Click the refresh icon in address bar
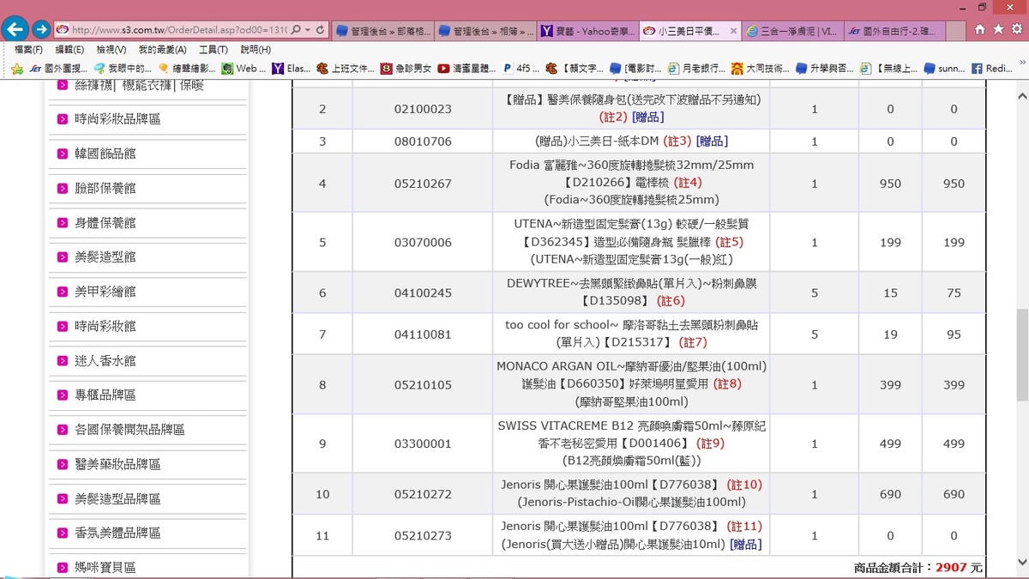Image resolution: width=1029 pixels, height=579 pixels. [321, 29]
